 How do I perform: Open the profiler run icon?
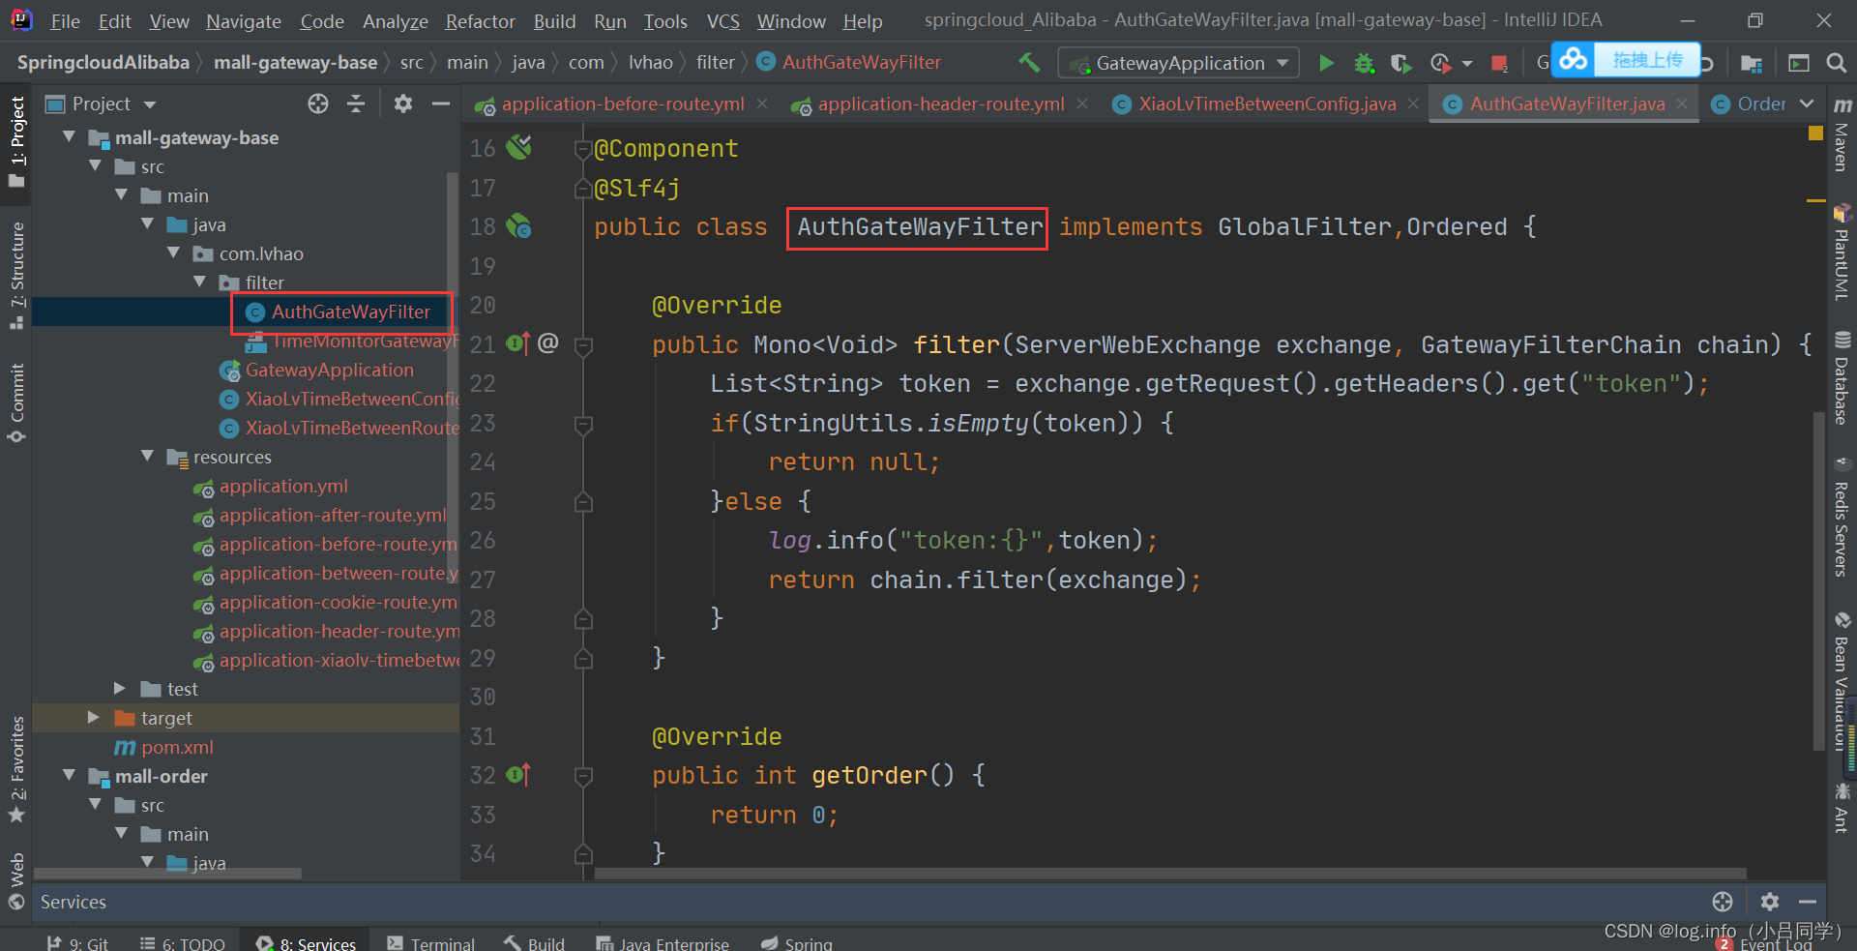1440,63
